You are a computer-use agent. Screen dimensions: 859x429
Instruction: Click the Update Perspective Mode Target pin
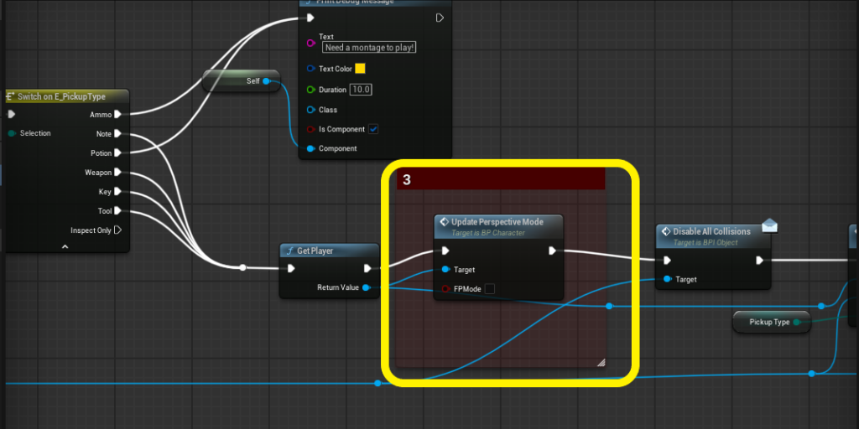pyautogui.click(x=445, y=270)
